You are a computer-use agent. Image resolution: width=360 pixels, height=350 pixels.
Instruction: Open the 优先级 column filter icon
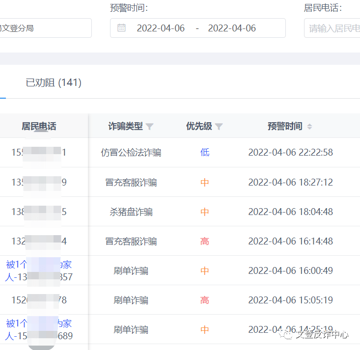click(x=219, y=127)
